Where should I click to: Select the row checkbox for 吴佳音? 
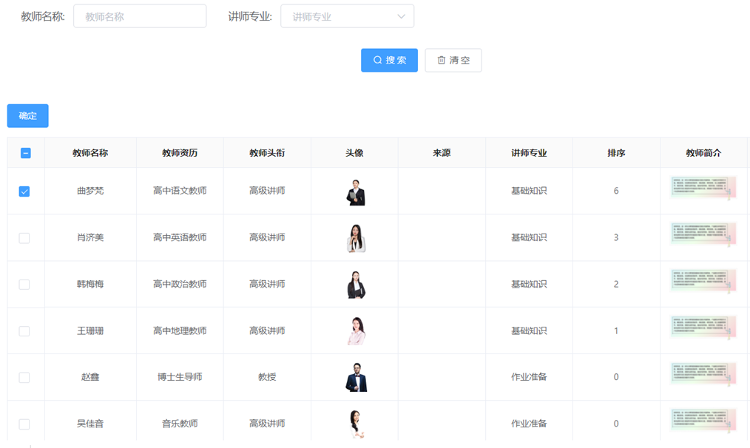[25, 422]
